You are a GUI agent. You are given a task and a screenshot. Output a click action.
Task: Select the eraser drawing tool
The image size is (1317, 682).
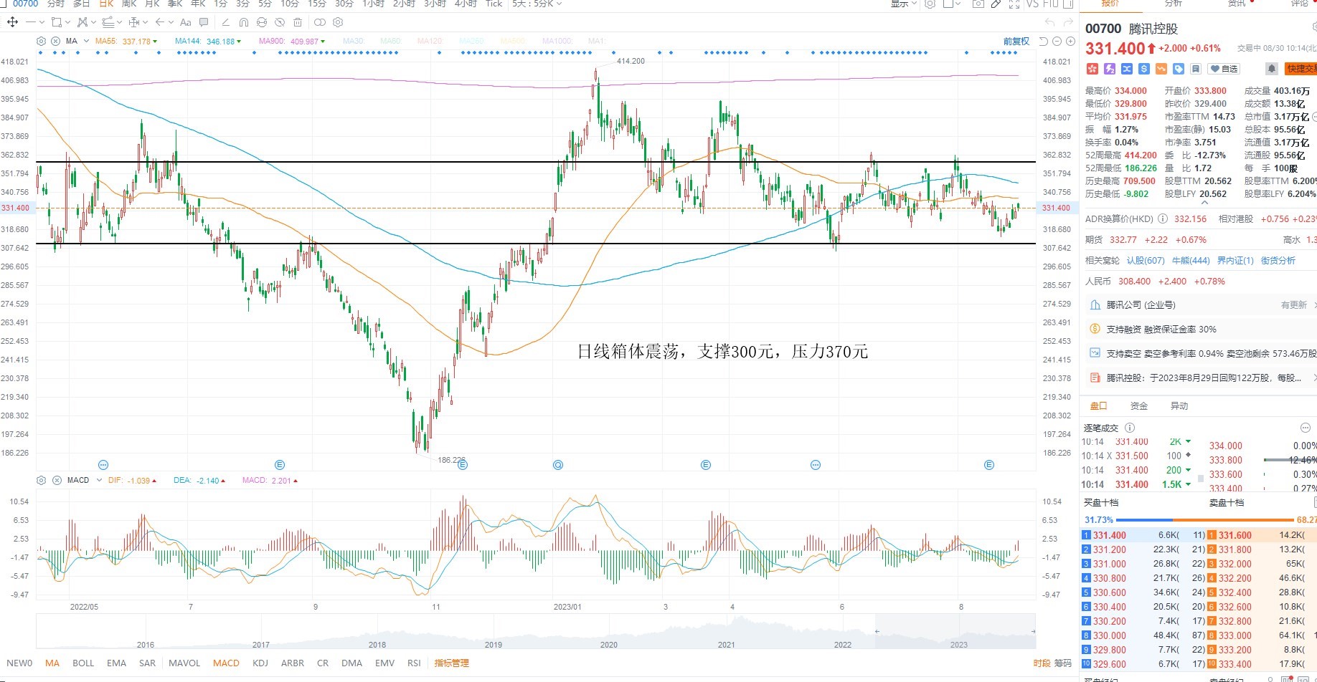(225, 22)
